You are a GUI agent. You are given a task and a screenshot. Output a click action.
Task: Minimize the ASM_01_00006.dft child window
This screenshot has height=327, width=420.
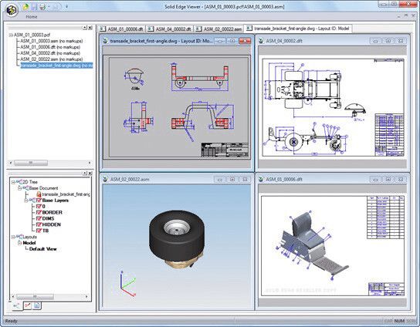coord(375,179)
